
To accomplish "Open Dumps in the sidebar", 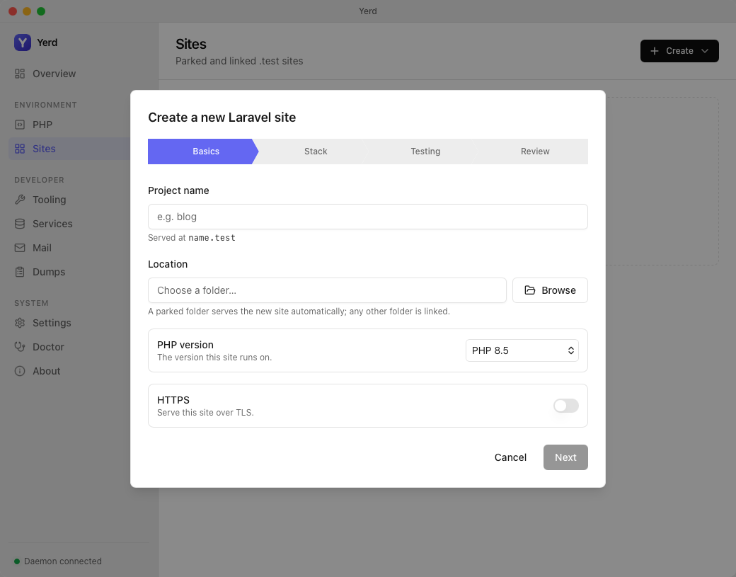I will (69, 272).
